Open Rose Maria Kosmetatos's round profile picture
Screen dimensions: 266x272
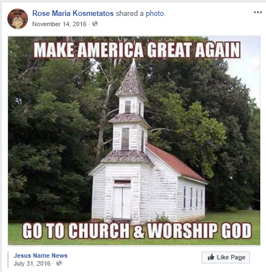click(18, 19)
